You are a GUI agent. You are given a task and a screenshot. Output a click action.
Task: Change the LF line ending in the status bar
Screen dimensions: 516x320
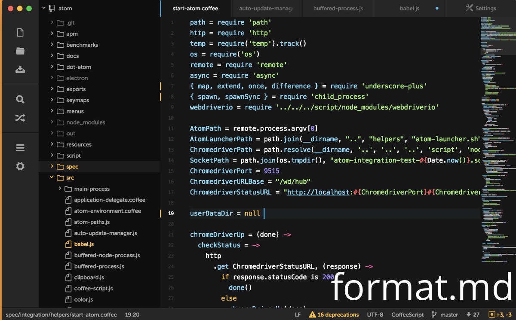tap(298, 314)
